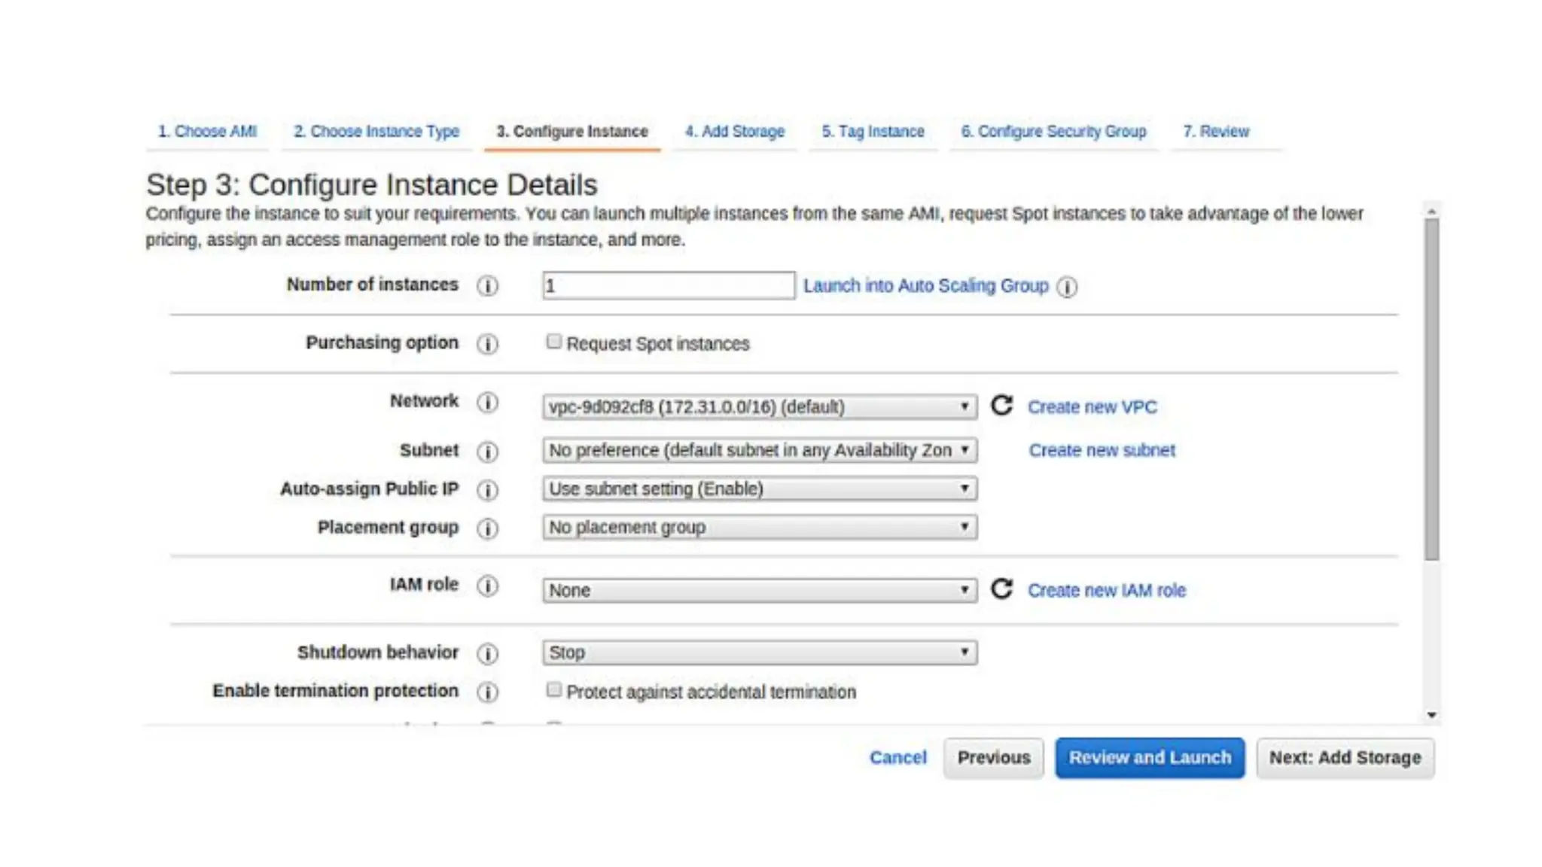Viewport: 1542px width, 867px height.
Task: Click the Number of instances input field
Action: [x=669, y=286]
